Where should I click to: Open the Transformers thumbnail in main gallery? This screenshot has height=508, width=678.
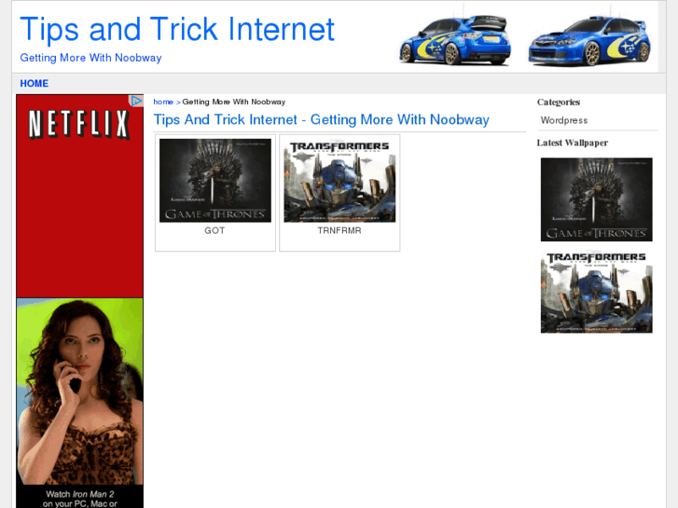[x=339, y=181]
